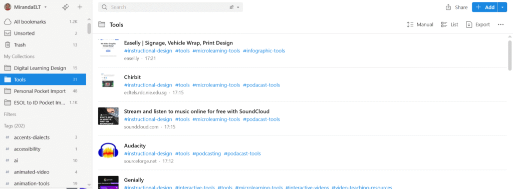Image resolution: width=513 pixels, height=189 pixels.
Task: Click #infographic-tools tag on Easelly
Action: 264,51
